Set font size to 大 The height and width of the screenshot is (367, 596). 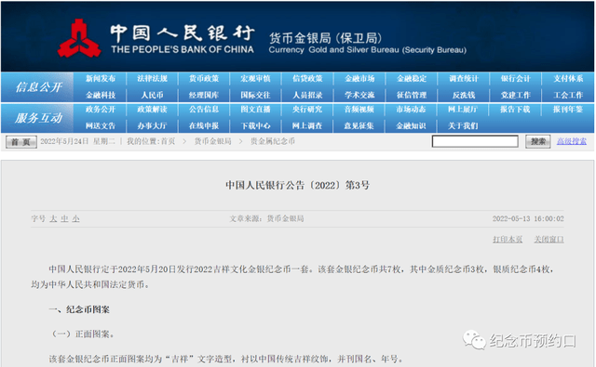[53, 218]
